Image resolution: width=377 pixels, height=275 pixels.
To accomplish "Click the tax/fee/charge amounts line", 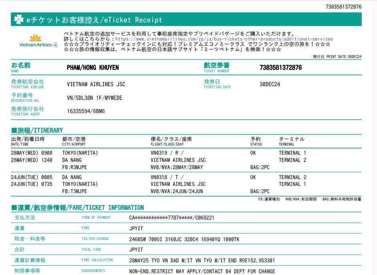I will point(184,239).
